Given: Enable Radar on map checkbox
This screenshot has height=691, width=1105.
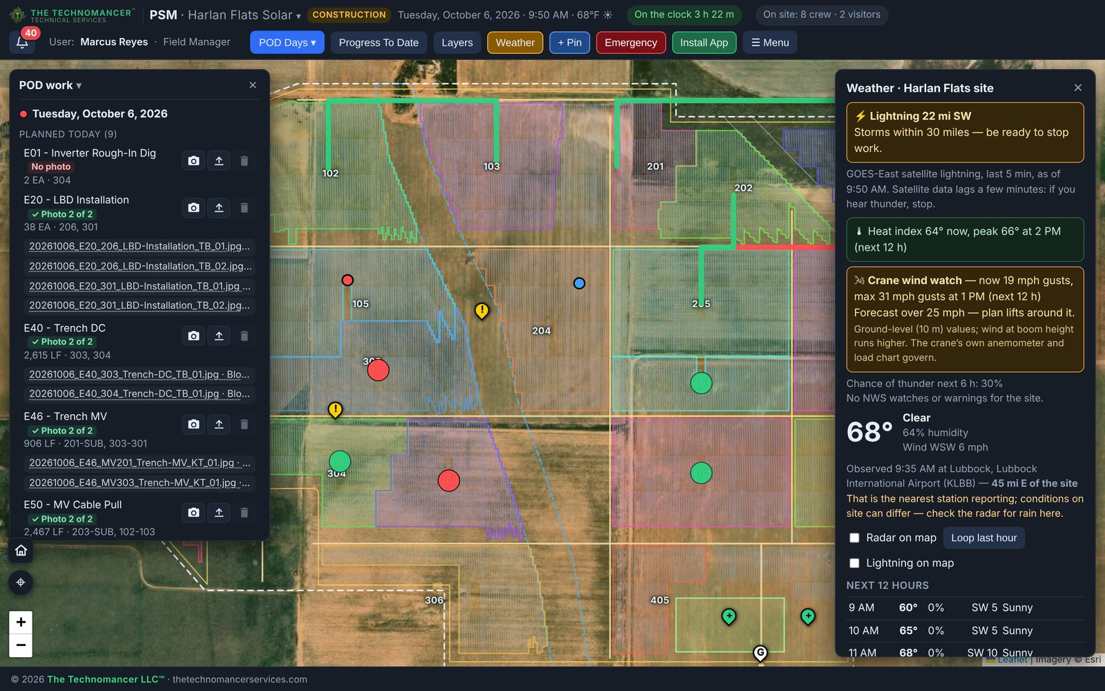Looking at the screenshot, I should [x=854, y=538].
